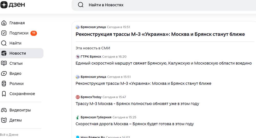This screenshot has width=256, height=138.
Task: Focus the Найти в Новостях search field
Action: pyautogui.click(x=164, y=5)
